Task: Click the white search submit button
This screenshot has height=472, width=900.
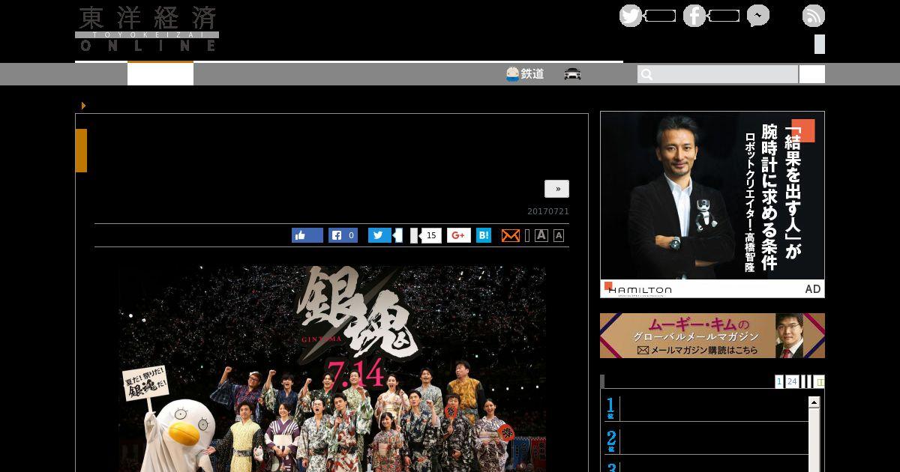Action: click(811, 74)
